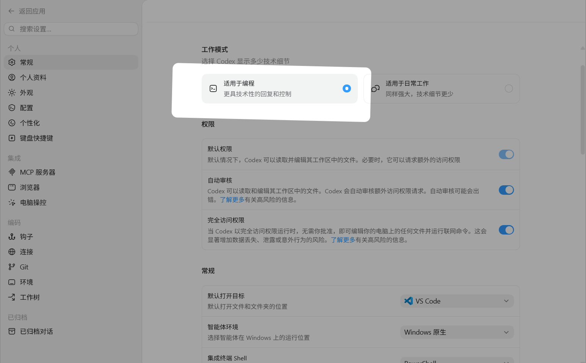The image size is (586, 363).
Task: Click the 权限 section heading
Action: click(208, 124)
